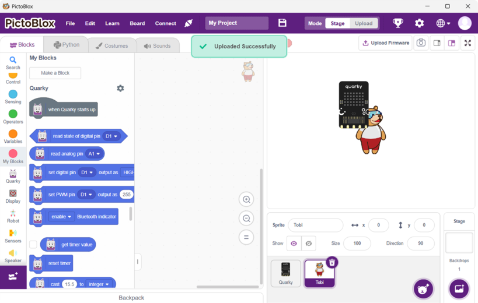
Task: Open D1 dropdown in set digital pin block
Action: (x=87, y=172)
